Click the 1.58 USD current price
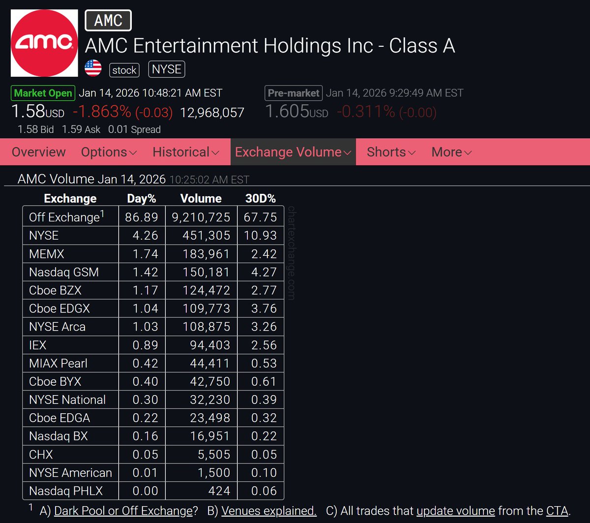This screenshot has height=523, width=590. point(37,112)
